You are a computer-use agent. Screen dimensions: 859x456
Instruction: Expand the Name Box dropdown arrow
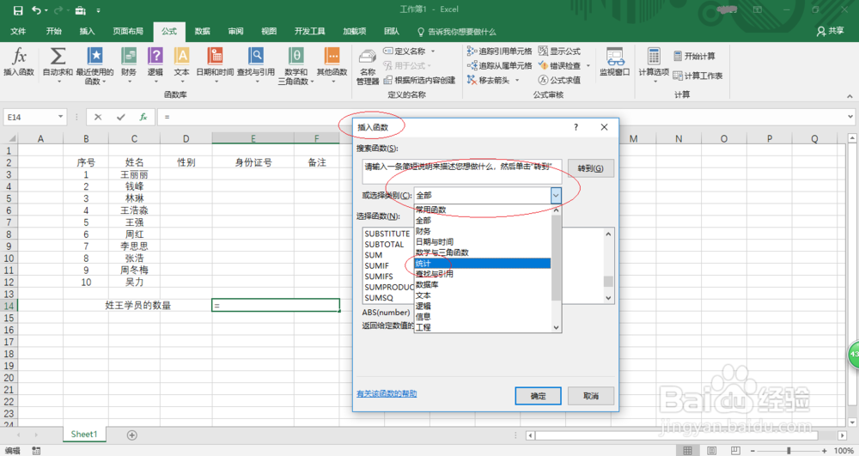click(60, 117)
